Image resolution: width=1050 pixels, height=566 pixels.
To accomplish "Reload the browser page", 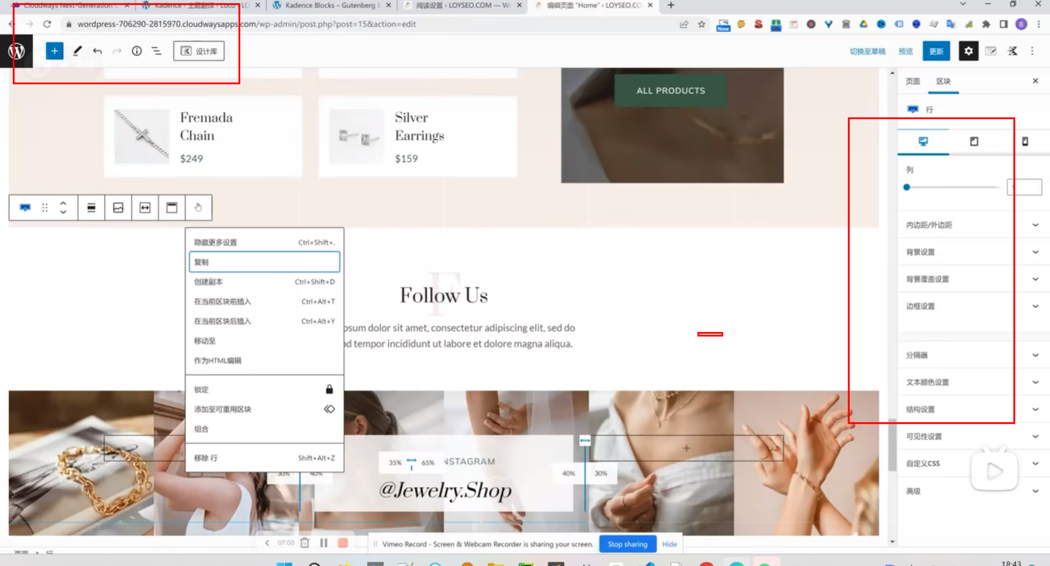I will point(47,24).
